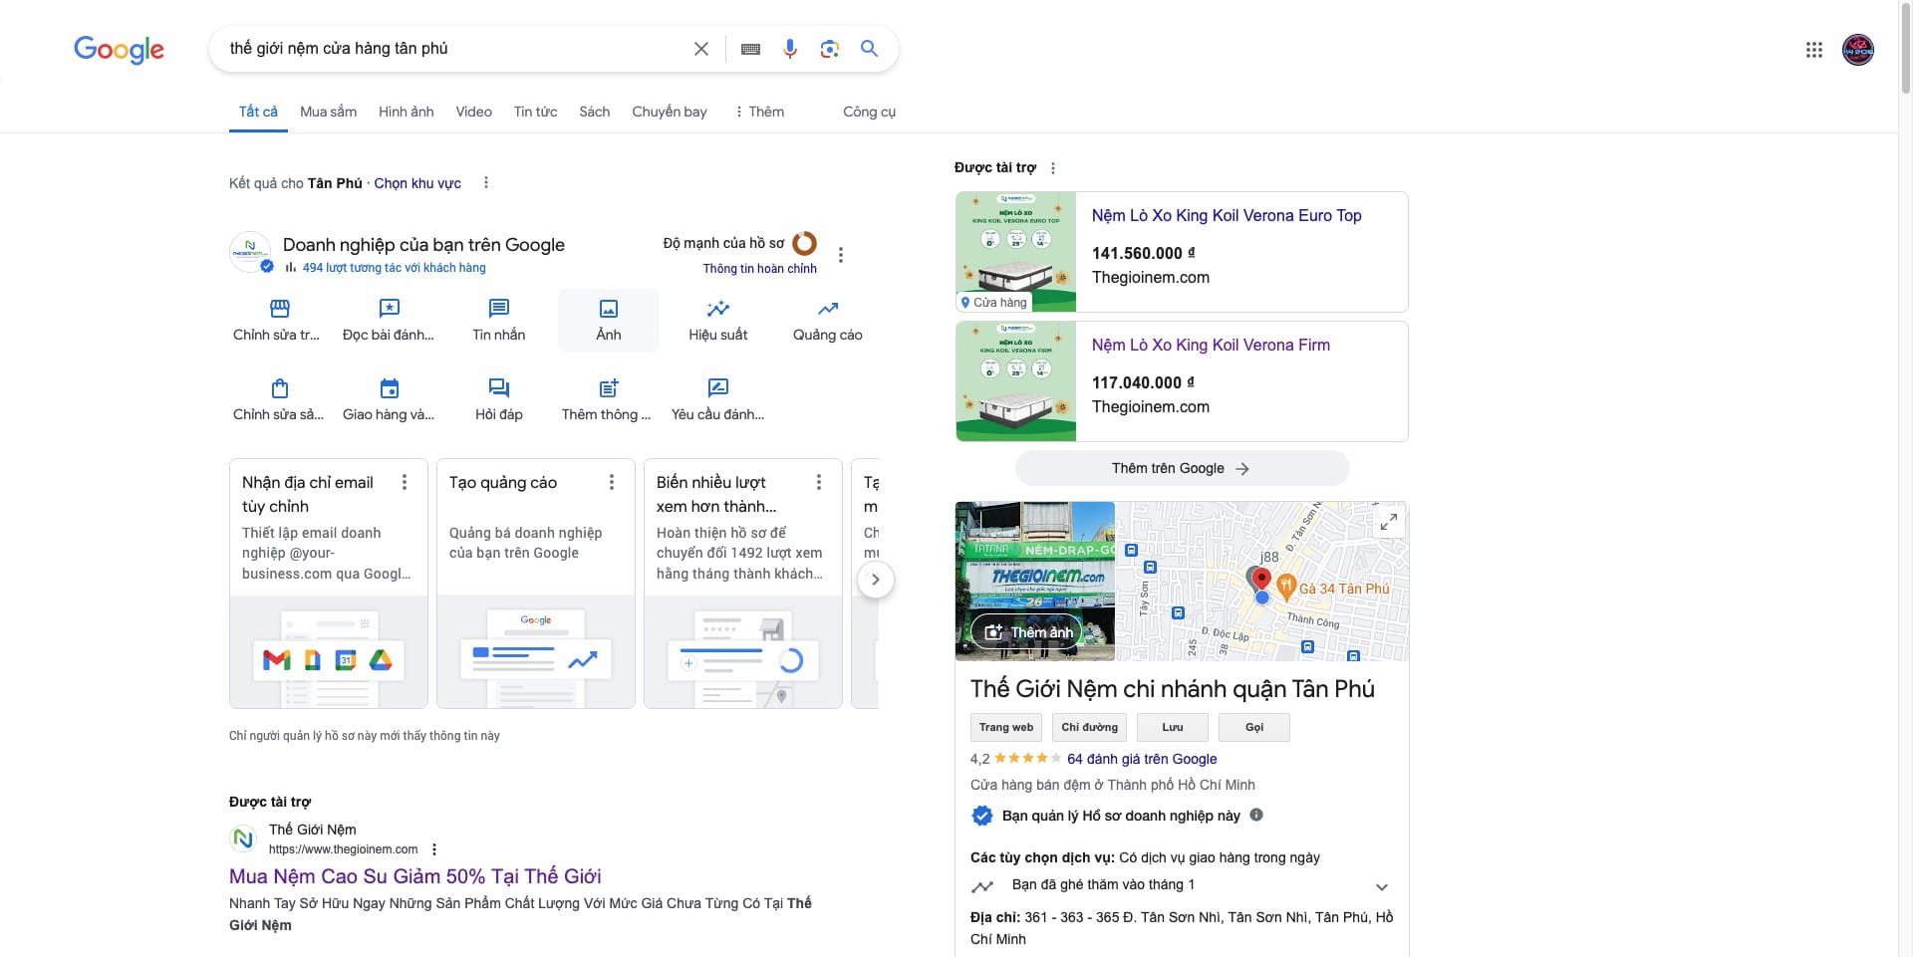Open options for Nhận địa chỉ email card
1913x957 pixels.
coord(405,482)
